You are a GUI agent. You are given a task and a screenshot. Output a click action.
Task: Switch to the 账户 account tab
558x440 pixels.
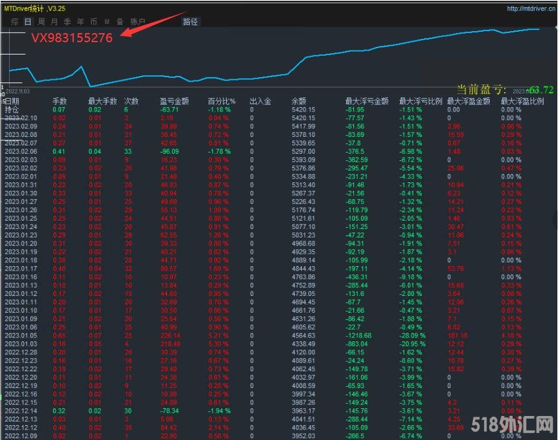[138, 21]
